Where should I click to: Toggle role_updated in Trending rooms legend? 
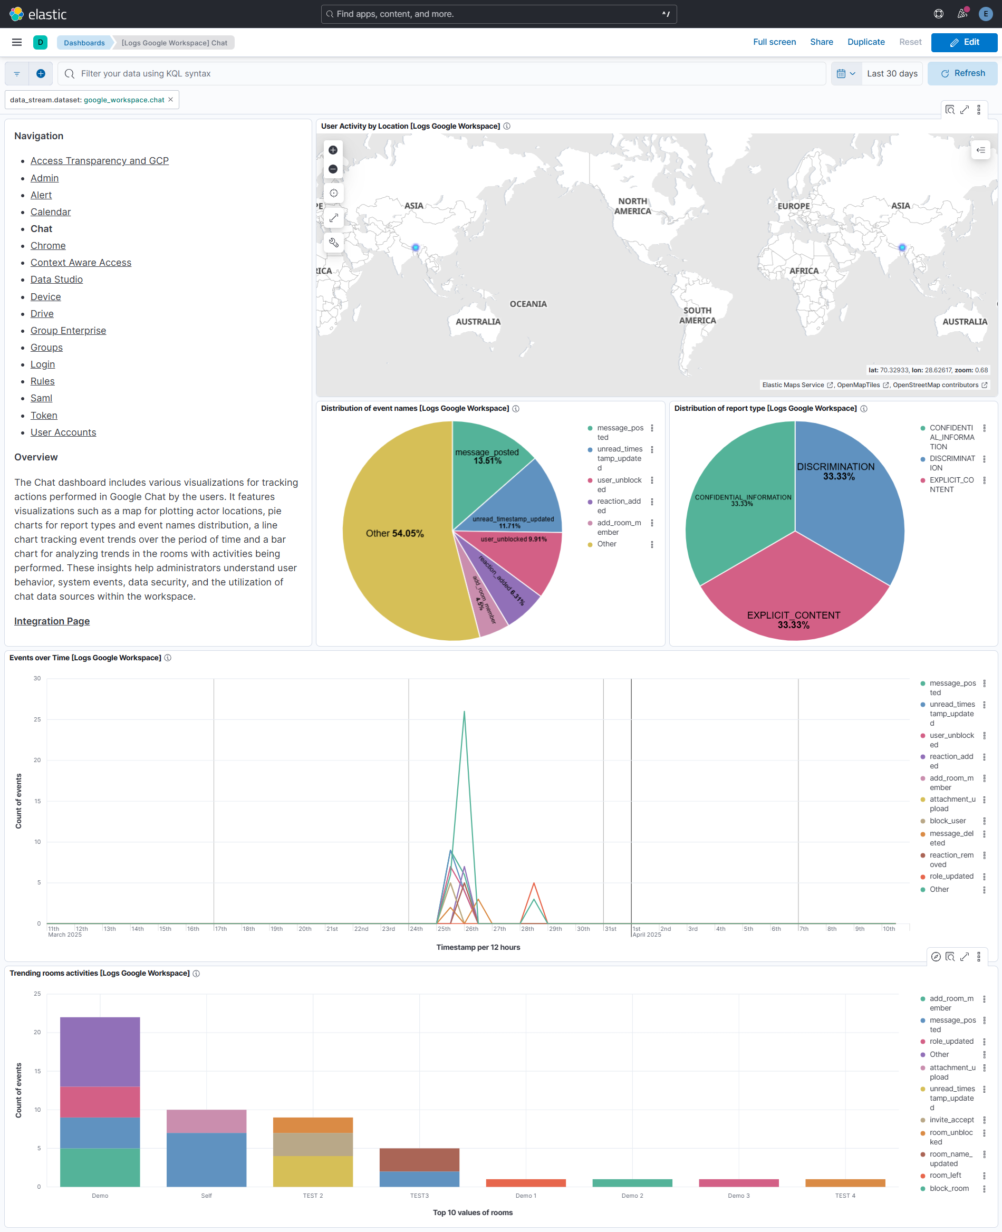(x=951, y=1041)
